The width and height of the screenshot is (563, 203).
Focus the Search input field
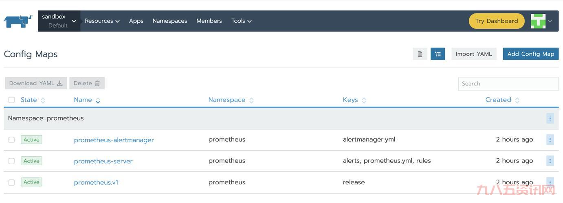pyautogui.click(x=508, y=84)
